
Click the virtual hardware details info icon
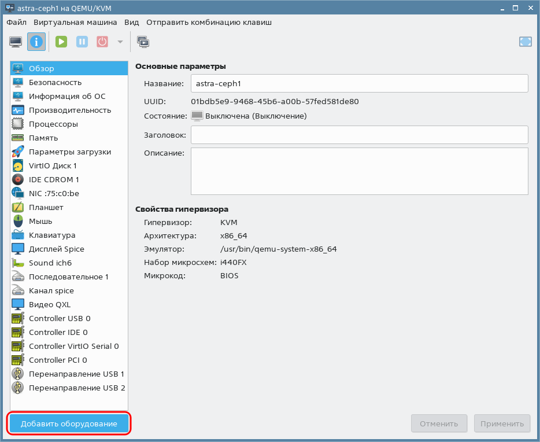(36, 42)
